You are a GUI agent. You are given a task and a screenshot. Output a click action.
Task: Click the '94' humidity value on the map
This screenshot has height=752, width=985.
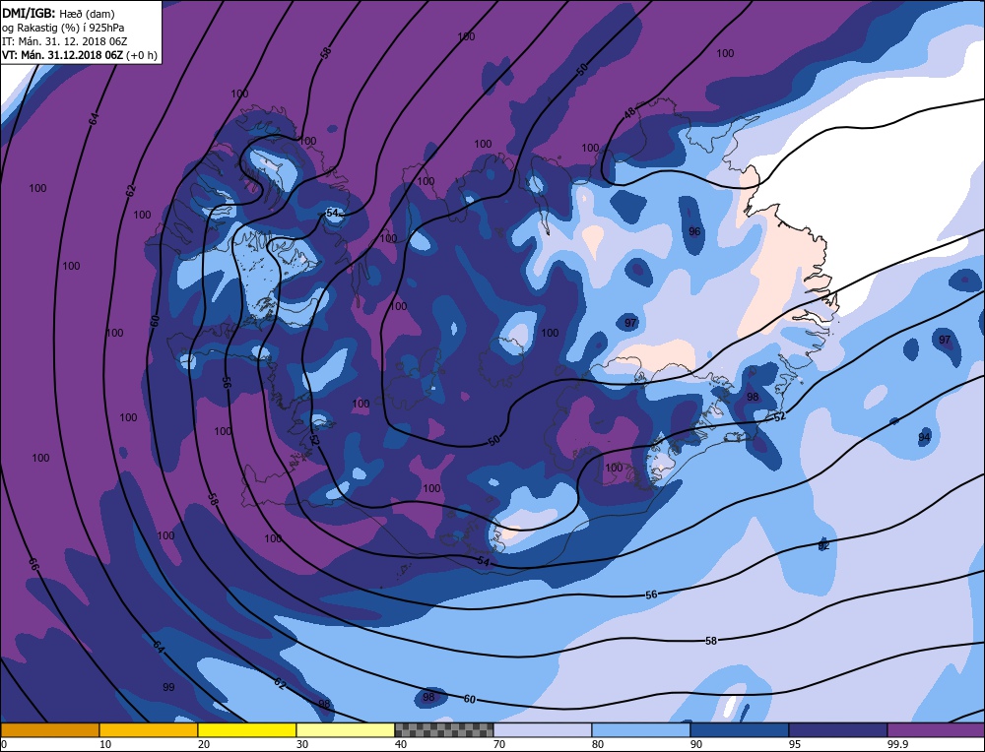(x=924, y=437)
